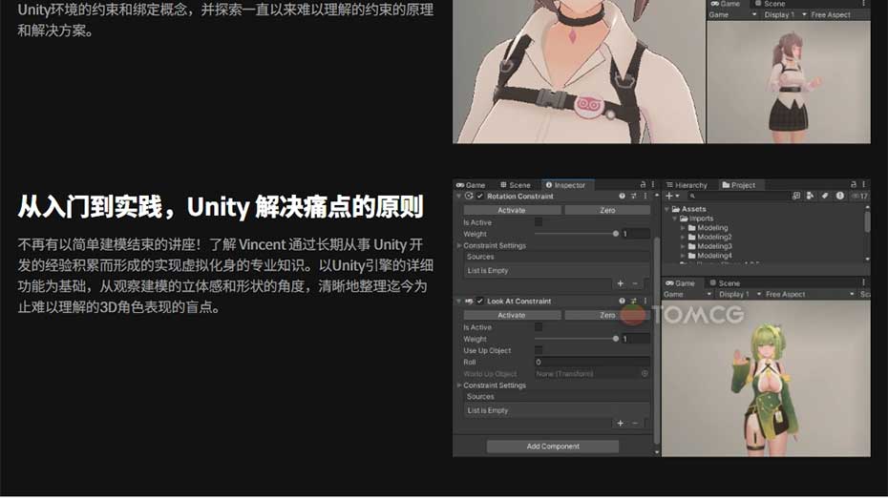Expand the Modeling4 folder arrow
The image size is (888, 500).
point(683,256)
